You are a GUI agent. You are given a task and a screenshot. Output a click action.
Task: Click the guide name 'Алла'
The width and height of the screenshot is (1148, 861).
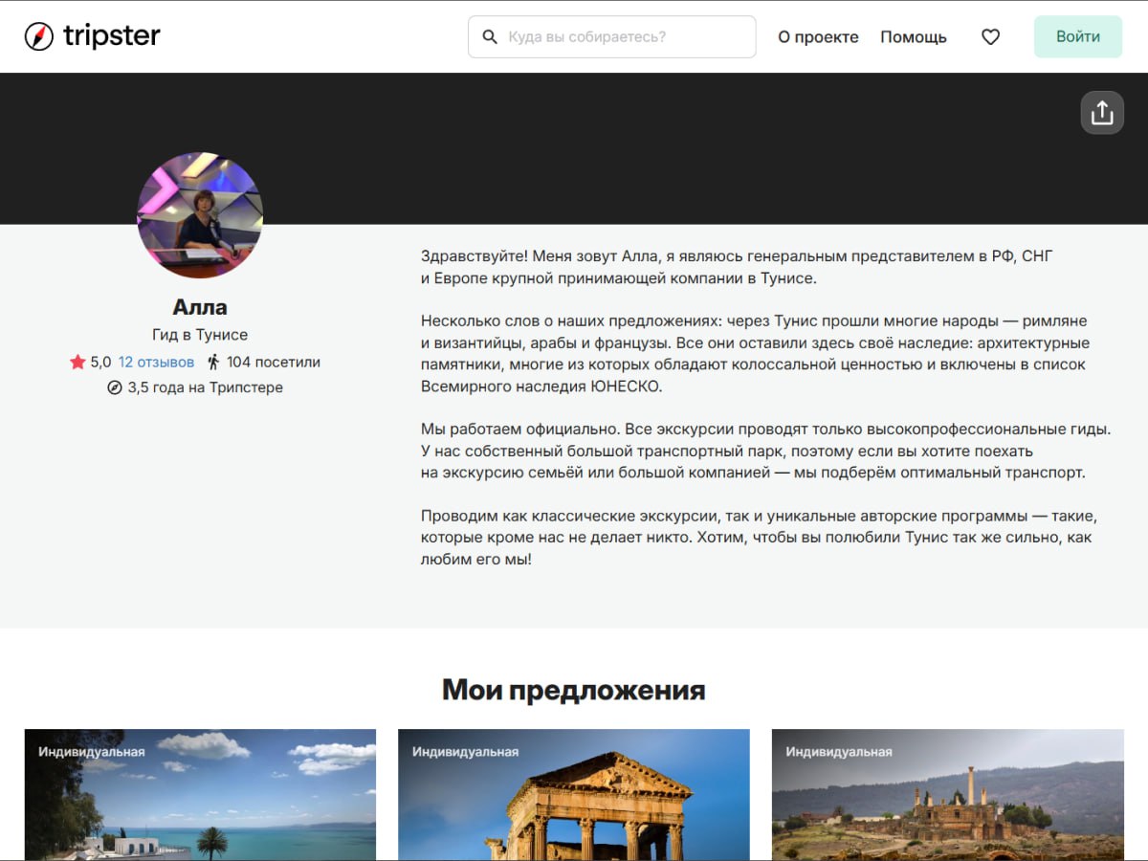click(200, 307)
